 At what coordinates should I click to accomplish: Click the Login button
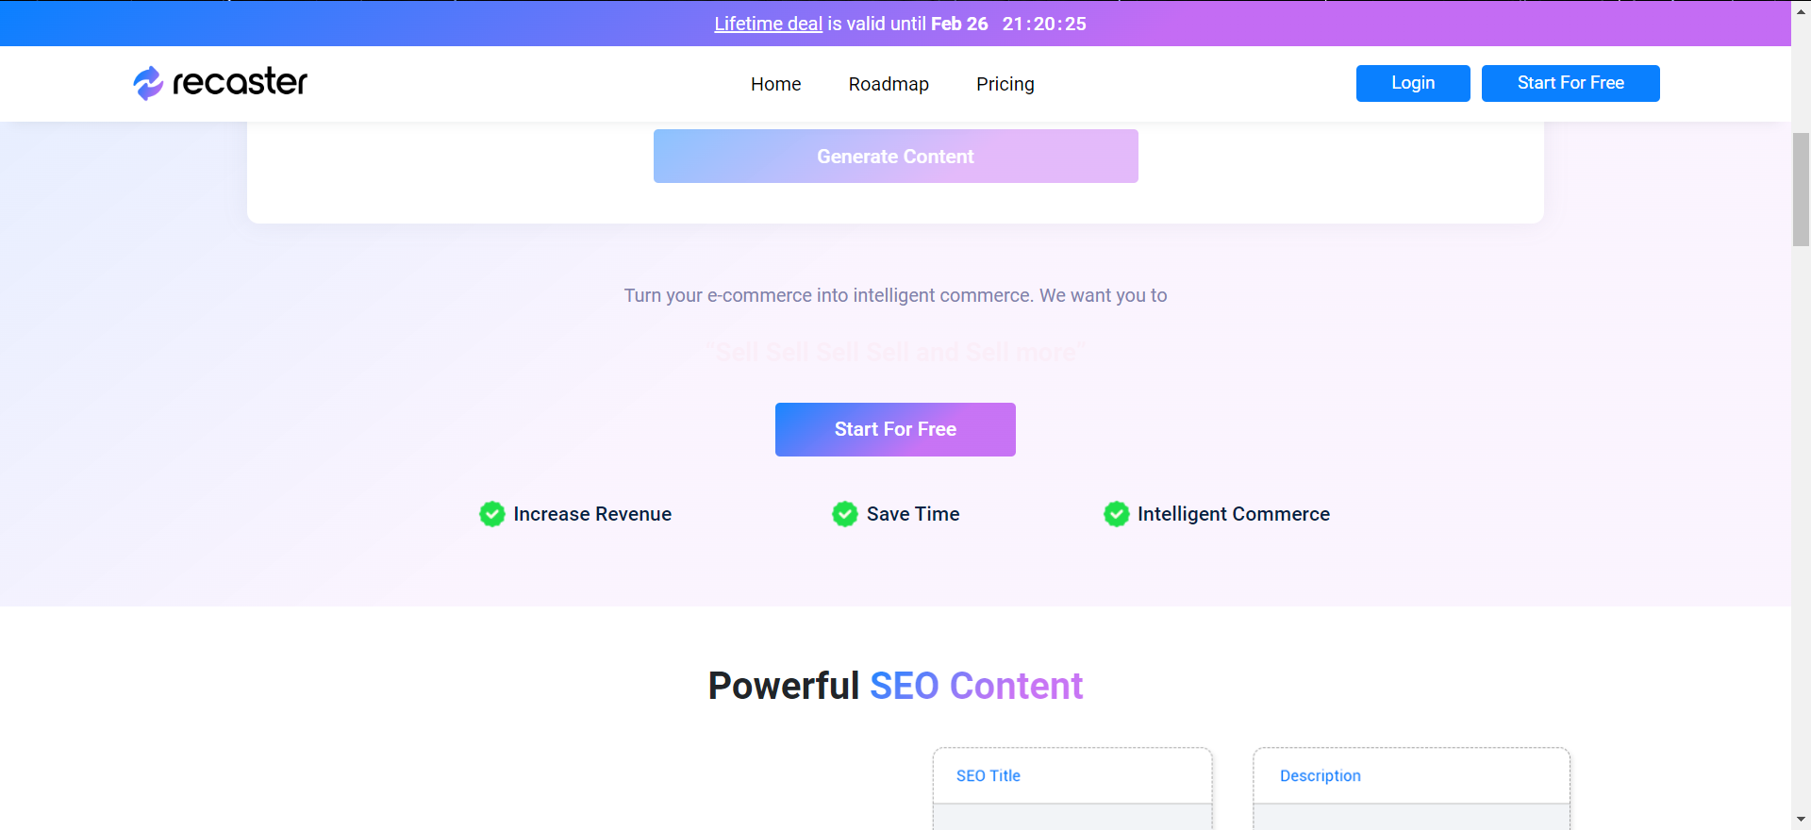coord(1413,83)
